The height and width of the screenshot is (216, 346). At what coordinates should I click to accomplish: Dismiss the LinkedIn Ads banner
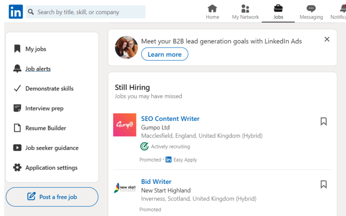click(327, 39)
